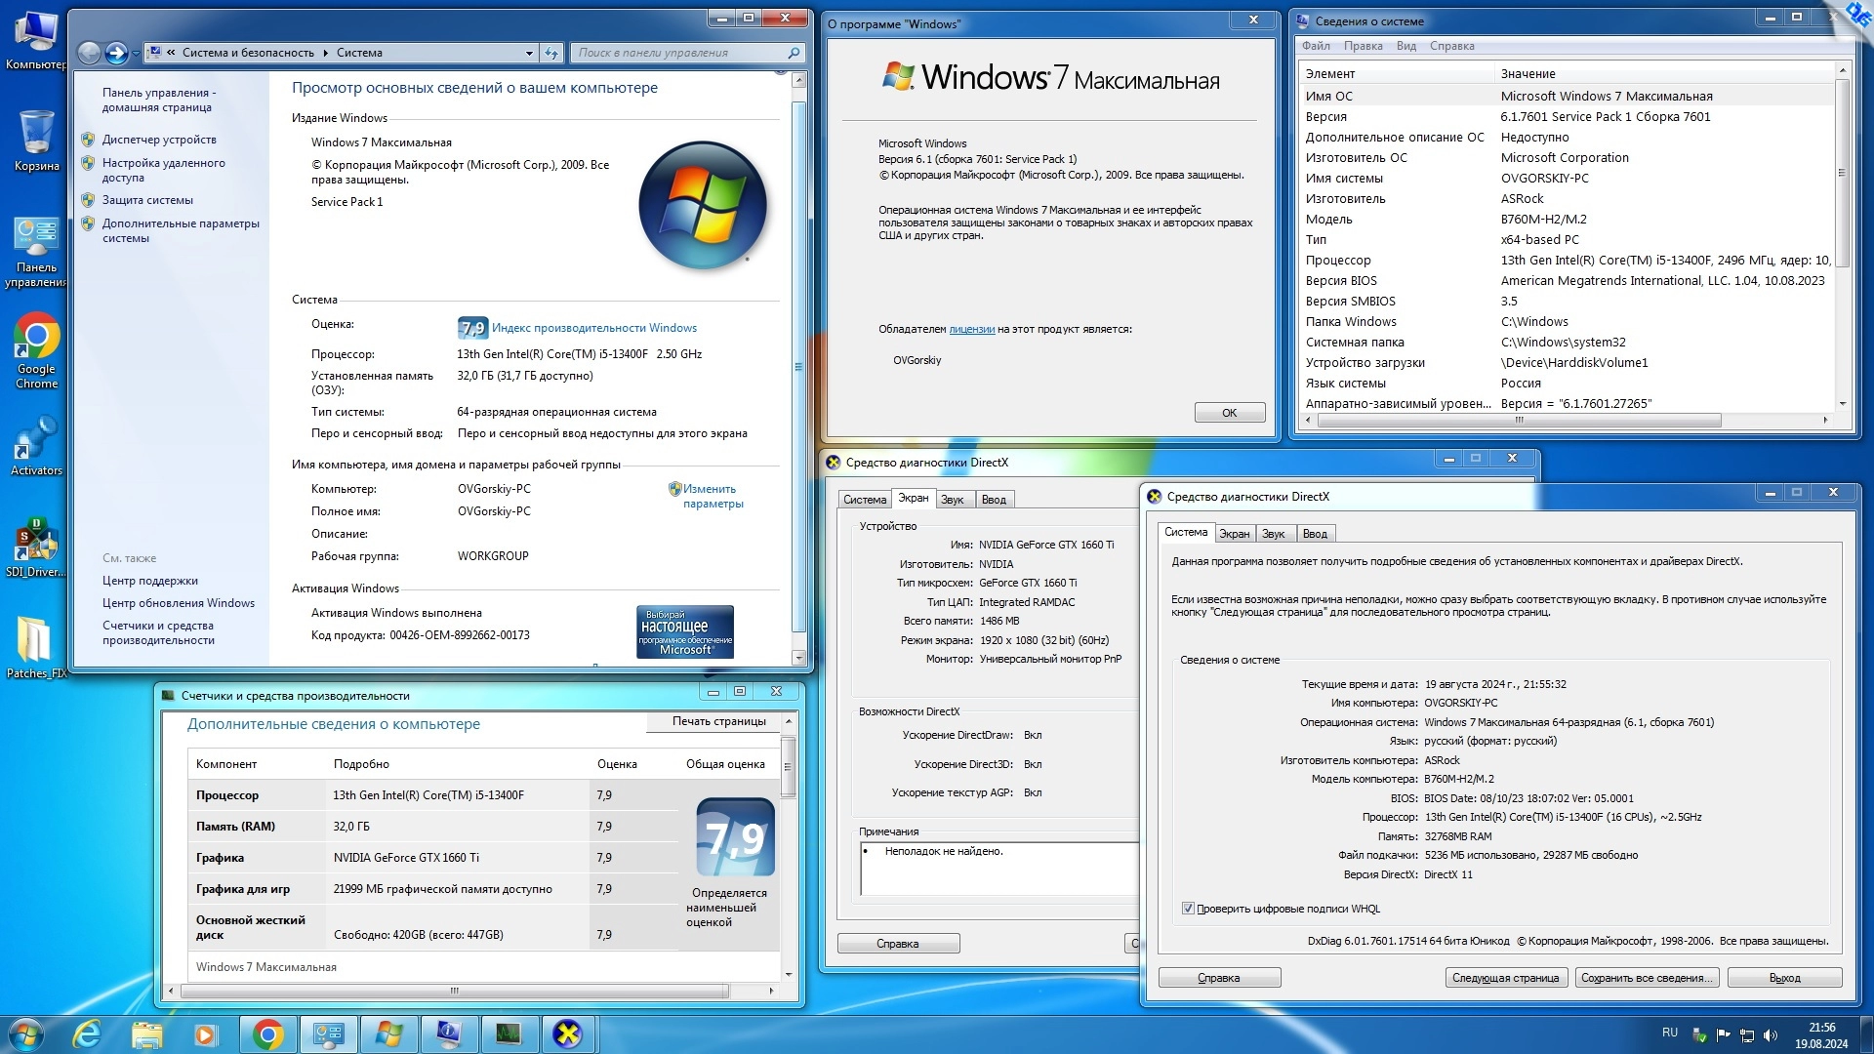Viewport: 1874px width, 1054px height.
Task: Click the DirectX diagnostics taskbar icon
Action: [x=567, y=1034]
